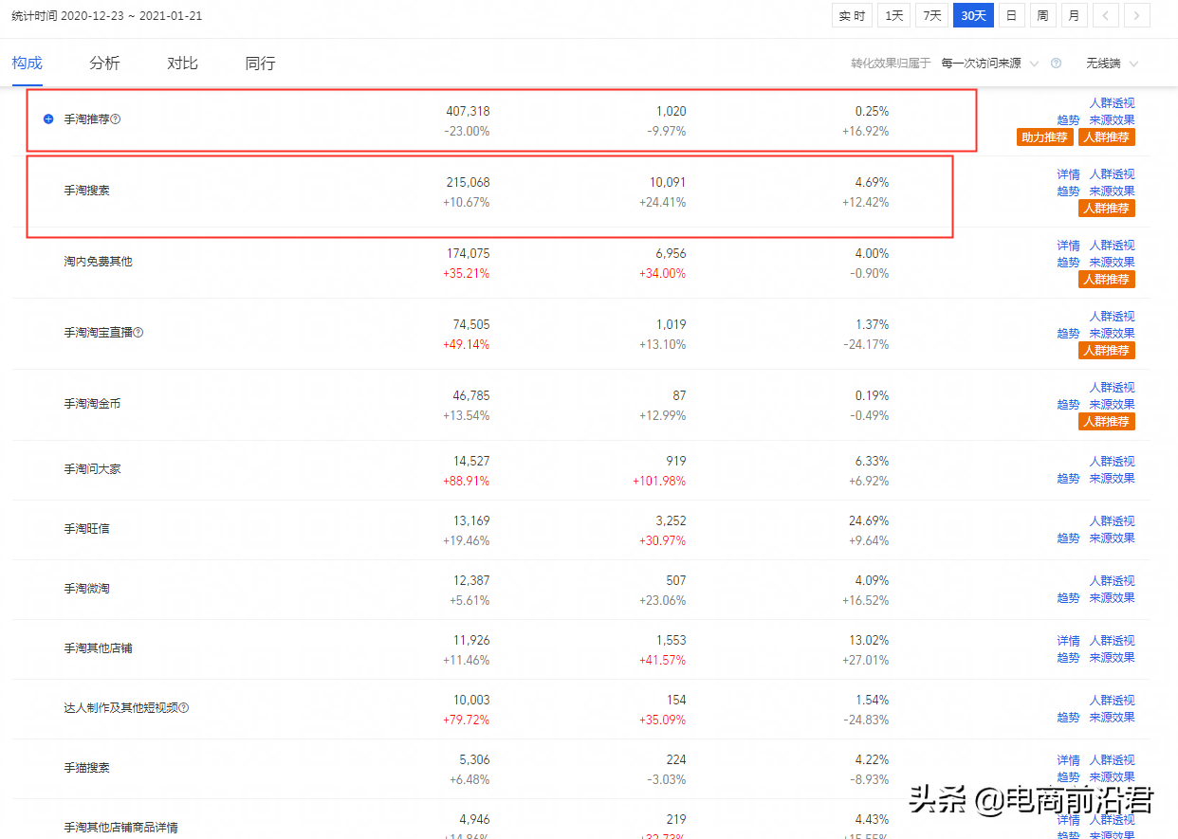Choose the 月 time granularity
1178x839 pixels.
point(1074,15)
